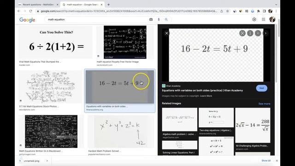The image size is (295, 166).
Task: Click See more related images
Action: tap(264, 104)
